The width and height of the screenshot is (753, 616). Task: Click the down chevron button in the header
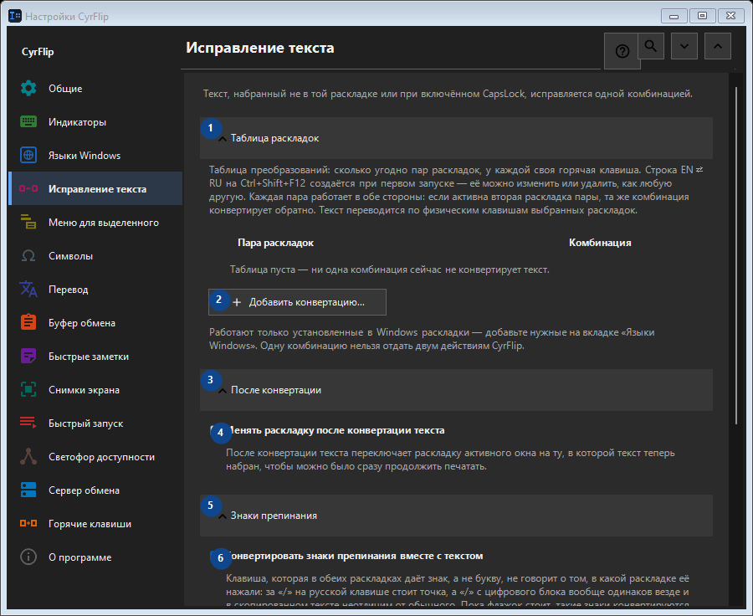[x=684, y=46]
